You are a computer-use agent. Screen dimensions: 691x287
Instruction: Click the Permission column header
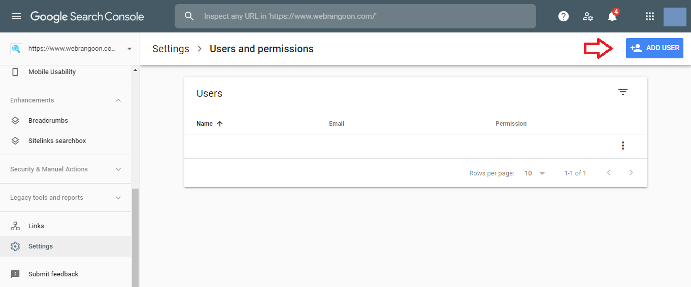pyautogui.click(x=511, y=124)
